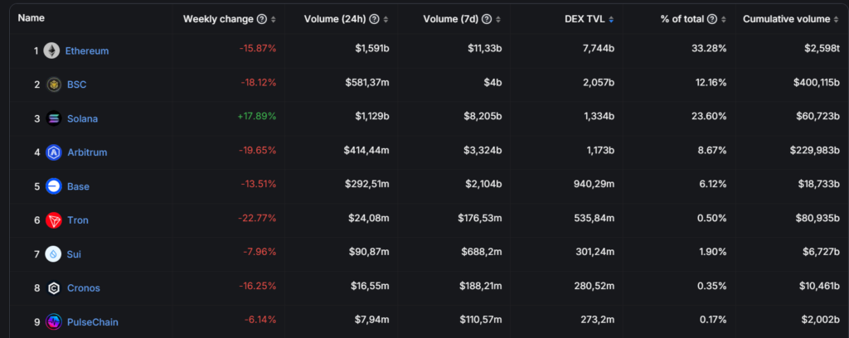849x338 pixels.
Task: Open the PulseChain name link
Action: pyautogui.click(x=93, y=322)
